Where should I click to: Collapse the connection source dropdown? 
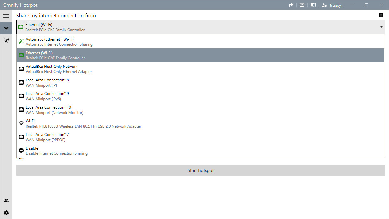tap(381, 27)
